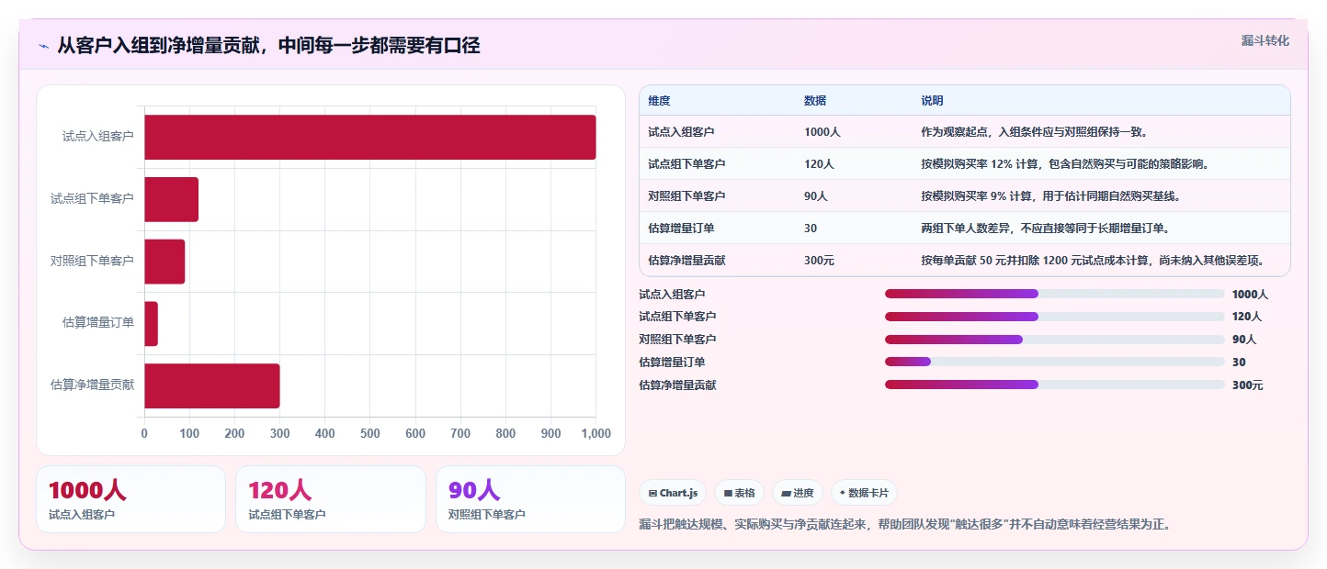Viewport: 1327px width, 569px height.
Task: Click the 对照组下单客户 bar in the chart
Action: click(x=164, y=262)
